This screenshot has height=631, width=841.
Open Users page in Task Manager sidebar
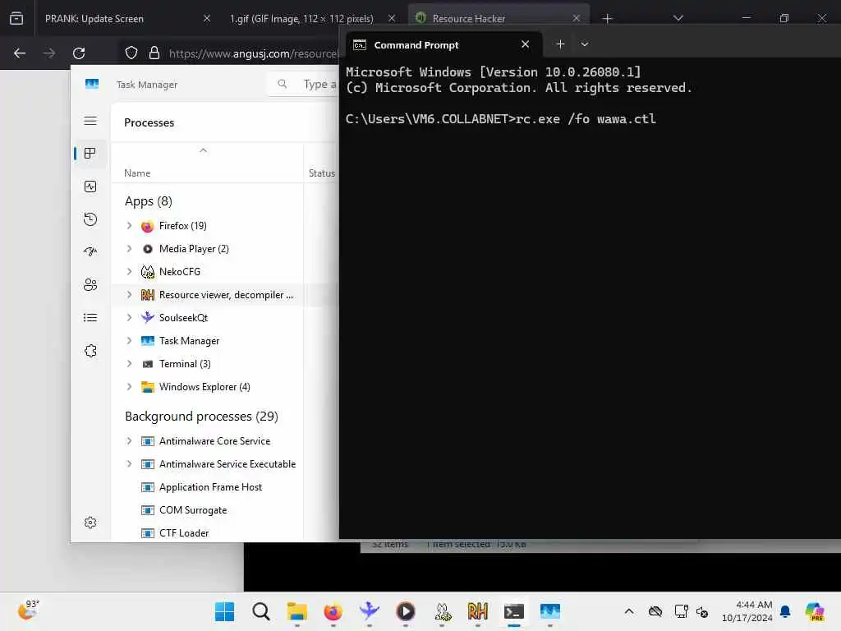(90, 284)
